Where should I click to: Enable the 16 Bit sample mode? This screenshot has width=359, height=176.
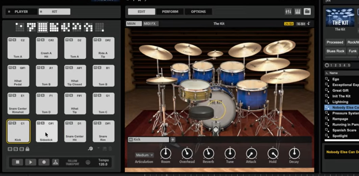[301, 24]
